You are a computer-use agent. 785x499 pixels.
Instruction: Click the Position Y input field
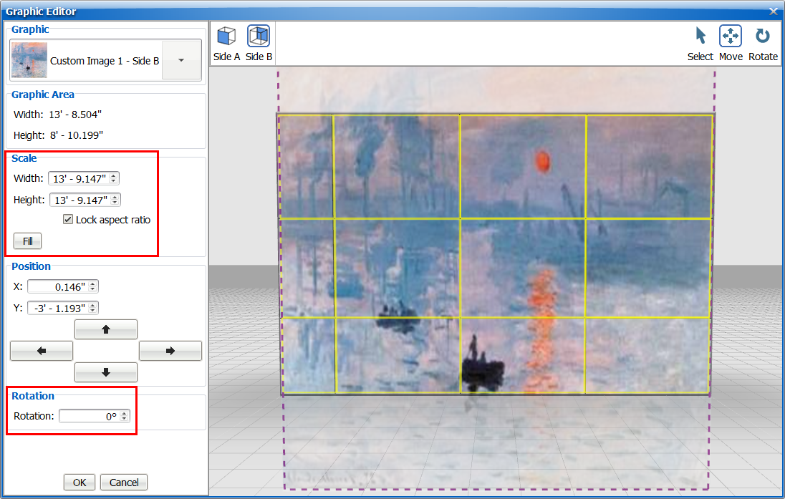click(x=57, y=308)
